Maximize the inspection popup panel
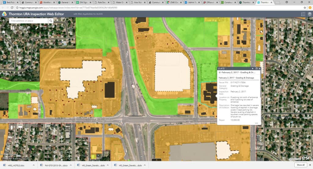Viewport: 313px width, 169px height. [x=256, y=69]
